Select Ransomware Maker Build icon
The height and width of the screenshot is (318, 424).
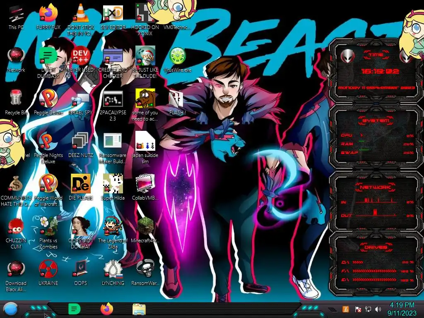click(113, 148)
